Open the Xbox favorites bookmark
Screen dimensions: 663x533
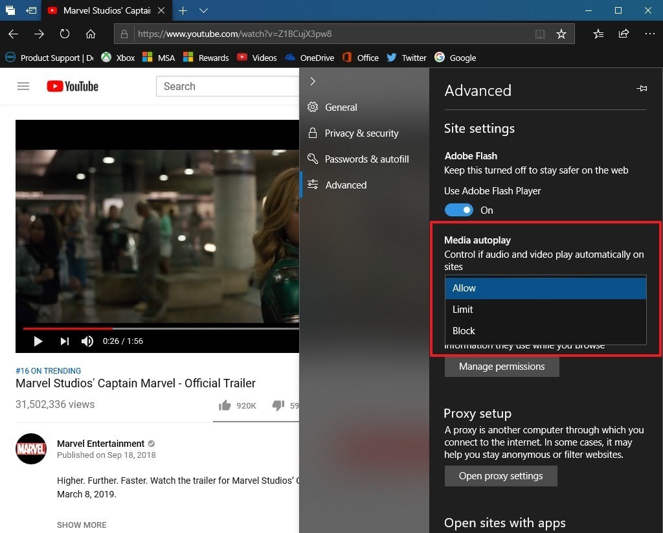click(118, 58)
